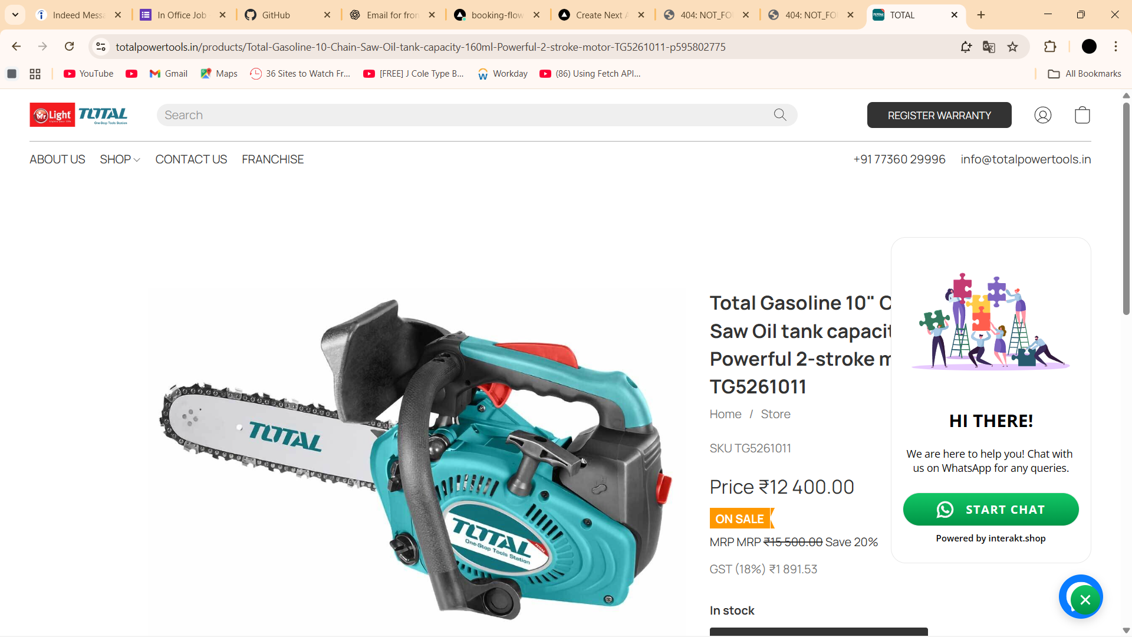Image resolution: width=1132 pixels, height=637 pixels.
Task: Open the apps grid bookmark icon
Action: [35, 74]
